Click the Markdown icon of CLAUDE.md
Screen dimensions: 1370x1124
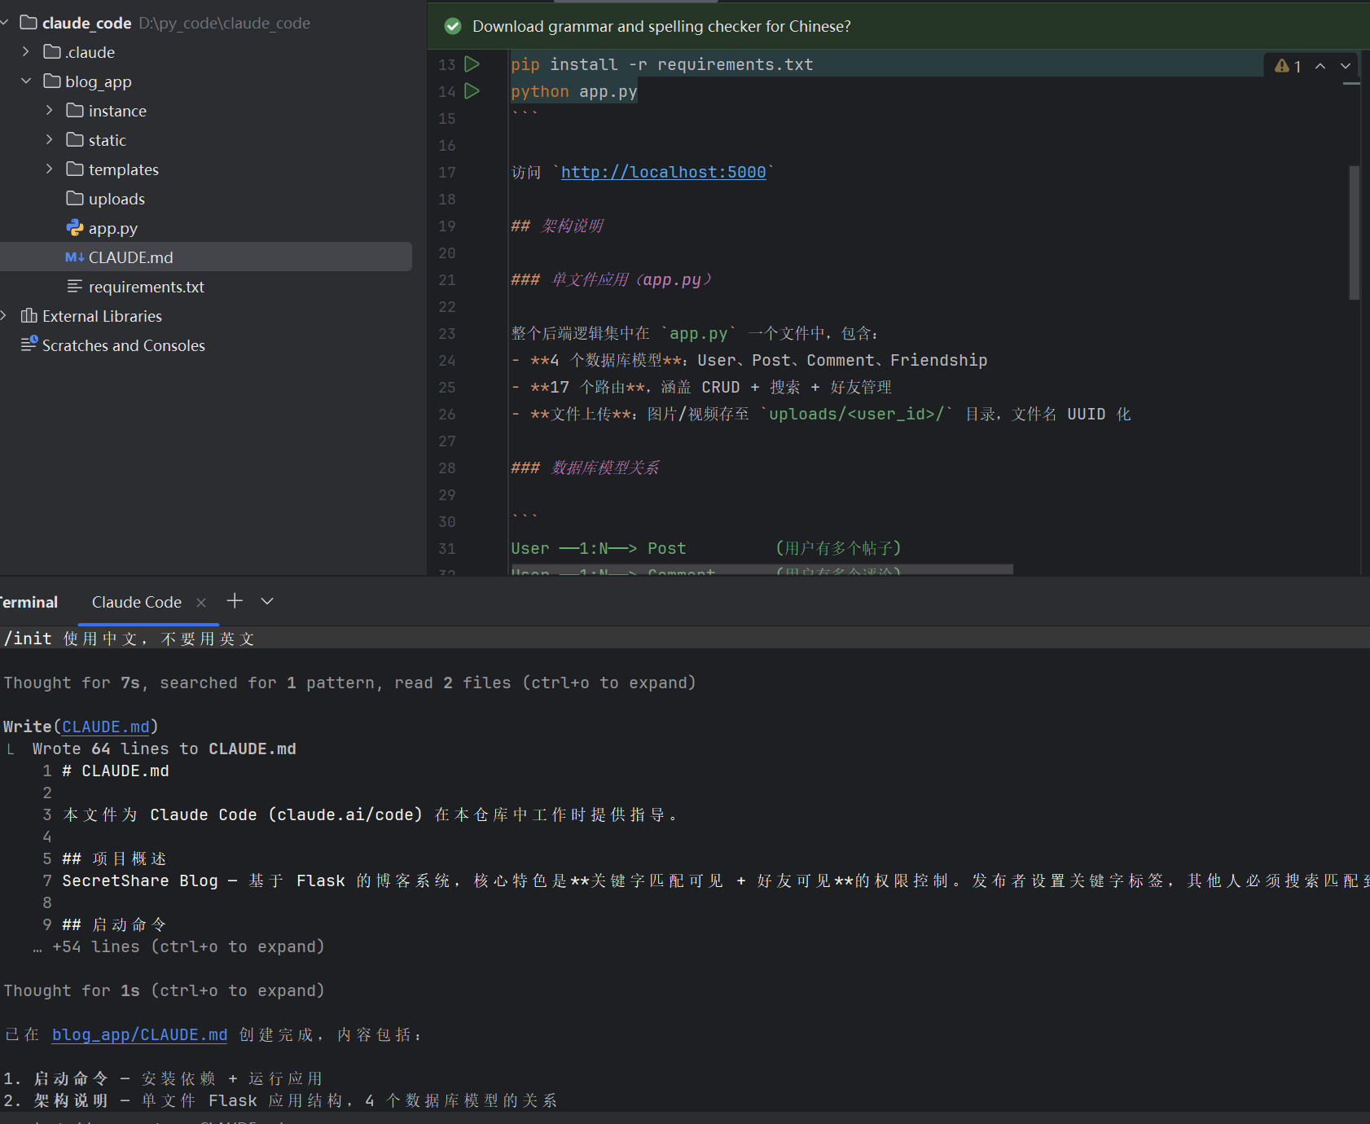75,257
